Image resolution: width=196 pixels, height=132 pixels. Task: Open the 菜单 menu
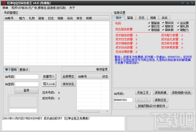pos(5,8)
